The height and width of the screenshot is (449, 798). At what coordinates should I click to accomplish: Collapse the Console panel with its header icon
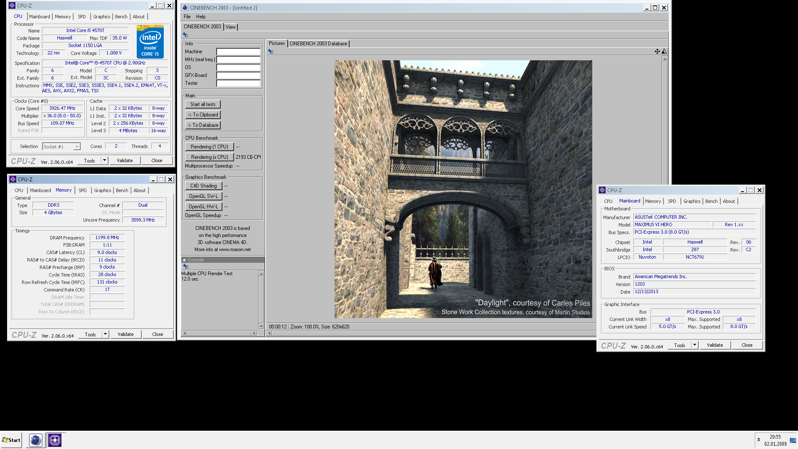pos(184,260)
